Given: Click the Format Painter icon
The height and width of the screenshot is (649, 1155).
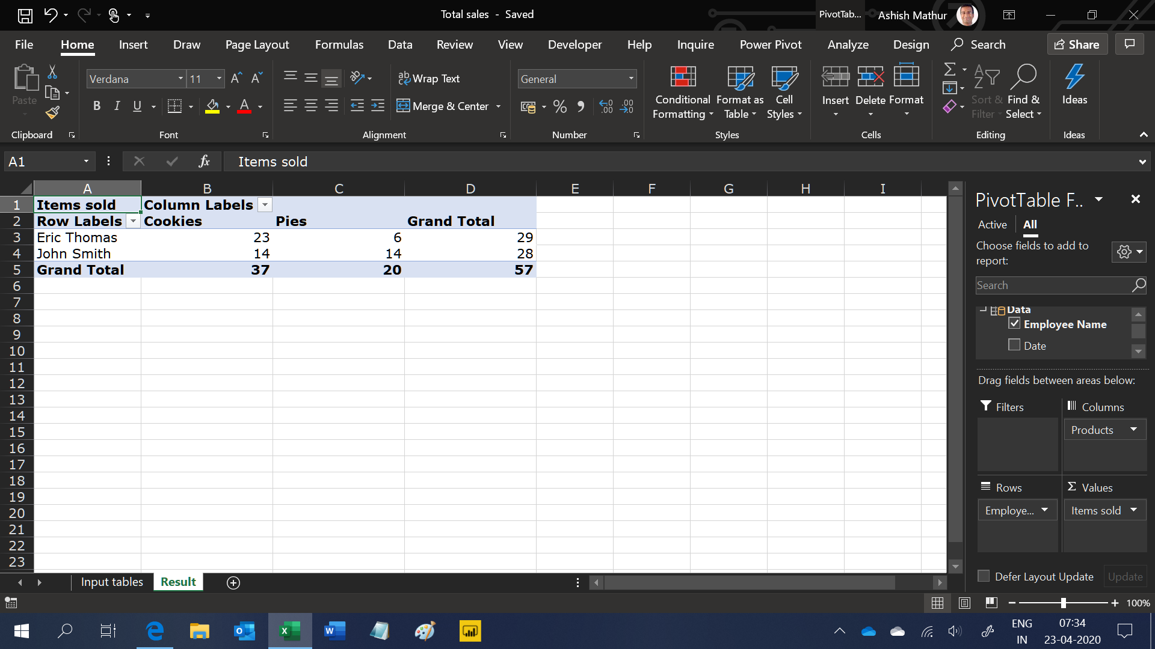Looking at the screenshot, I should (52, 112).
